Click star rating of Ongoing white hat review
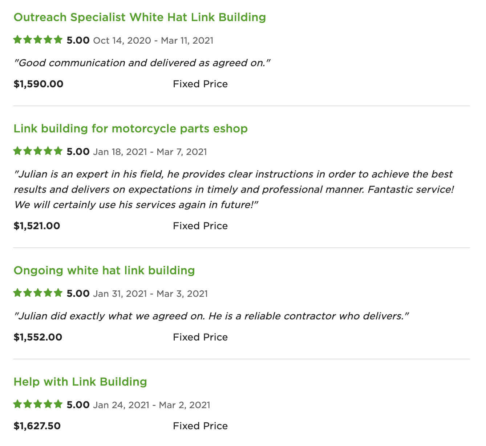 pyautogui.click(x=38, y=293)
